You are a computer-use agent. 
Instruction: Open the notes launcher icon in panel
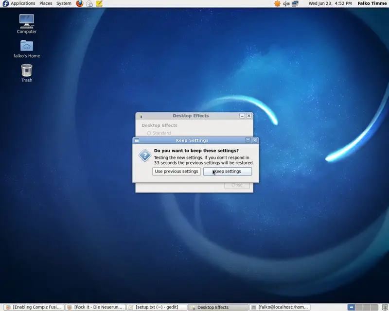(99, 3)
